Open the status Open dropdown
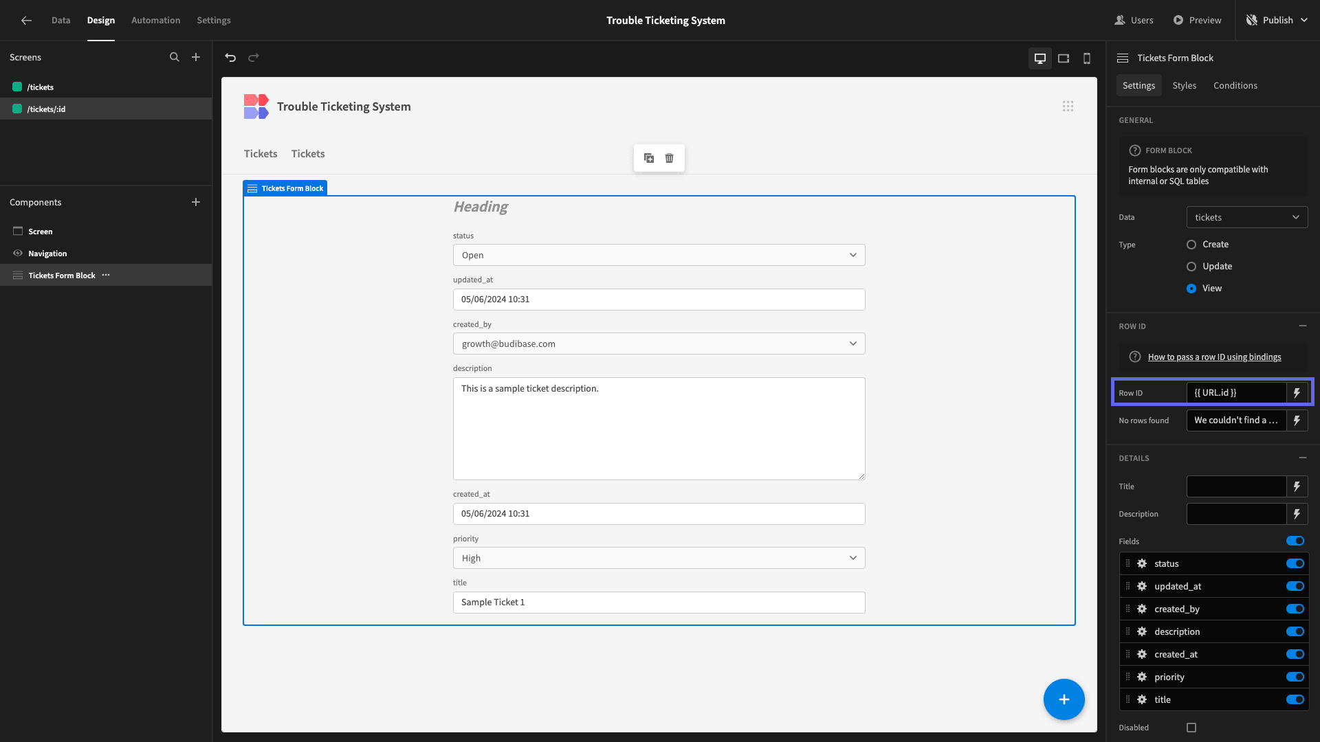Image resolution: width=1320 pixels, height=742 pixels. pos(659,255)
